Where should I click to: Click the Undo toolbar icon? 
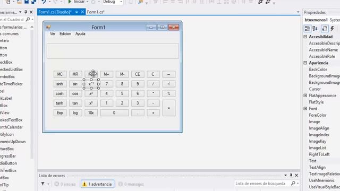pos(44,2)
